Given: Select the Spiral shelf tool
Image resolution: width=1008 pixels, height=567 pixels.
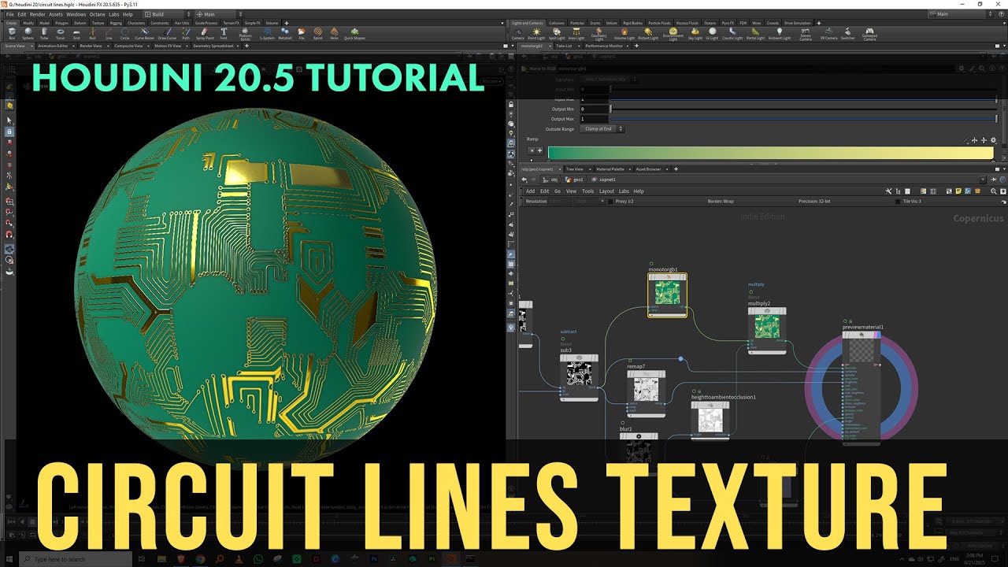Looking at the screenshot, I should coord(318,34).
